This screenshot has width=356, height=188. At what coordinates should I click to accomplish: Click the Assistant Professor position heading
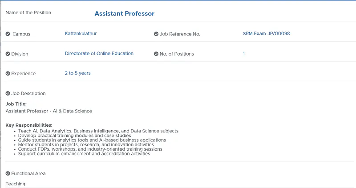(125, 14)
